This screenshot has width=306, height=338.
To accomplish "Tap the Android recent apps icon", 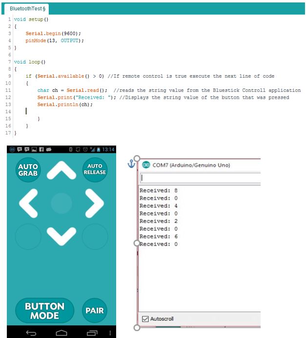I will (92, 333).
